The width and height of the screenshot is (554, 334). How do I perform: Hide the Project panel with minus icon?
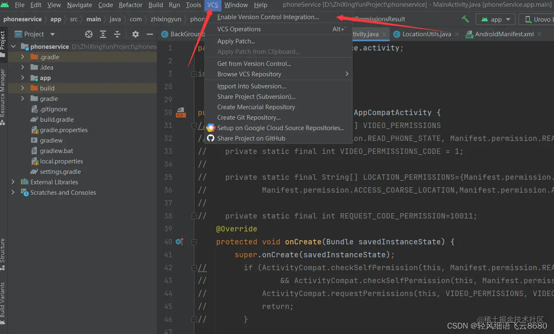[x=150, y=34]
